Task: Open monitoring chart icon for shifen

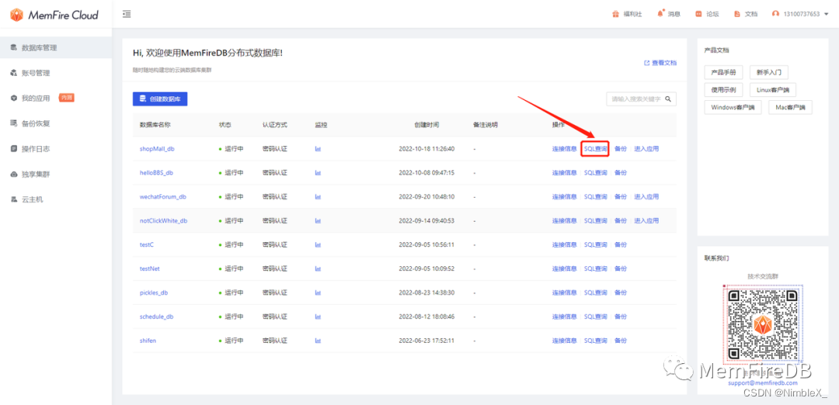Action: point(318,341)
